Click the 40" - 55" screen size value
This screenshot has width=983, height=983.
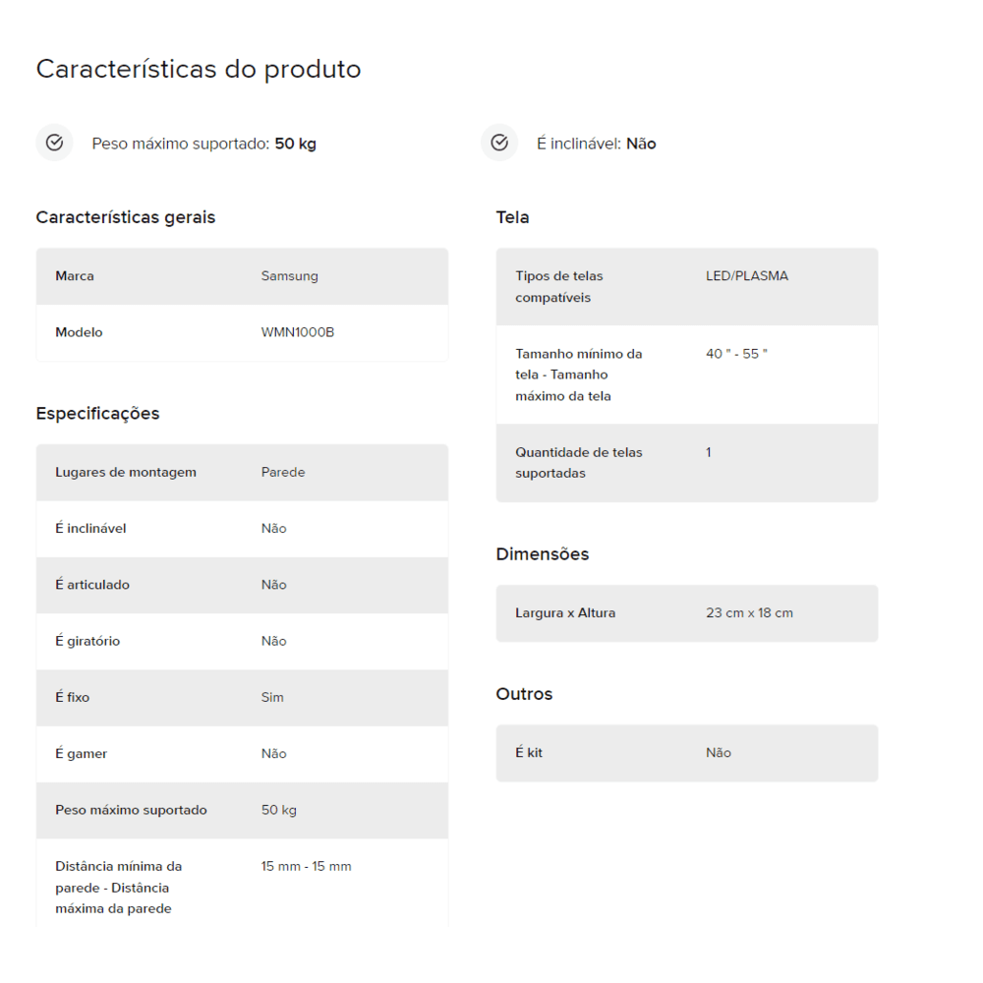(736, 354)
